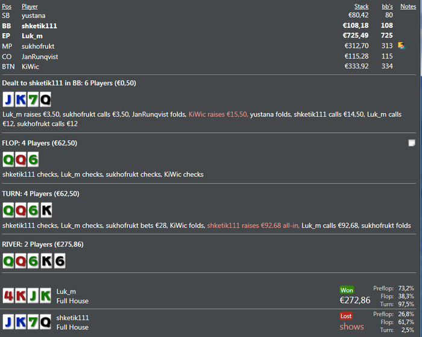Screen dimensions: 422x337
Task: Select the green Won badge for Luk_m
Action: tap(347, 290)
